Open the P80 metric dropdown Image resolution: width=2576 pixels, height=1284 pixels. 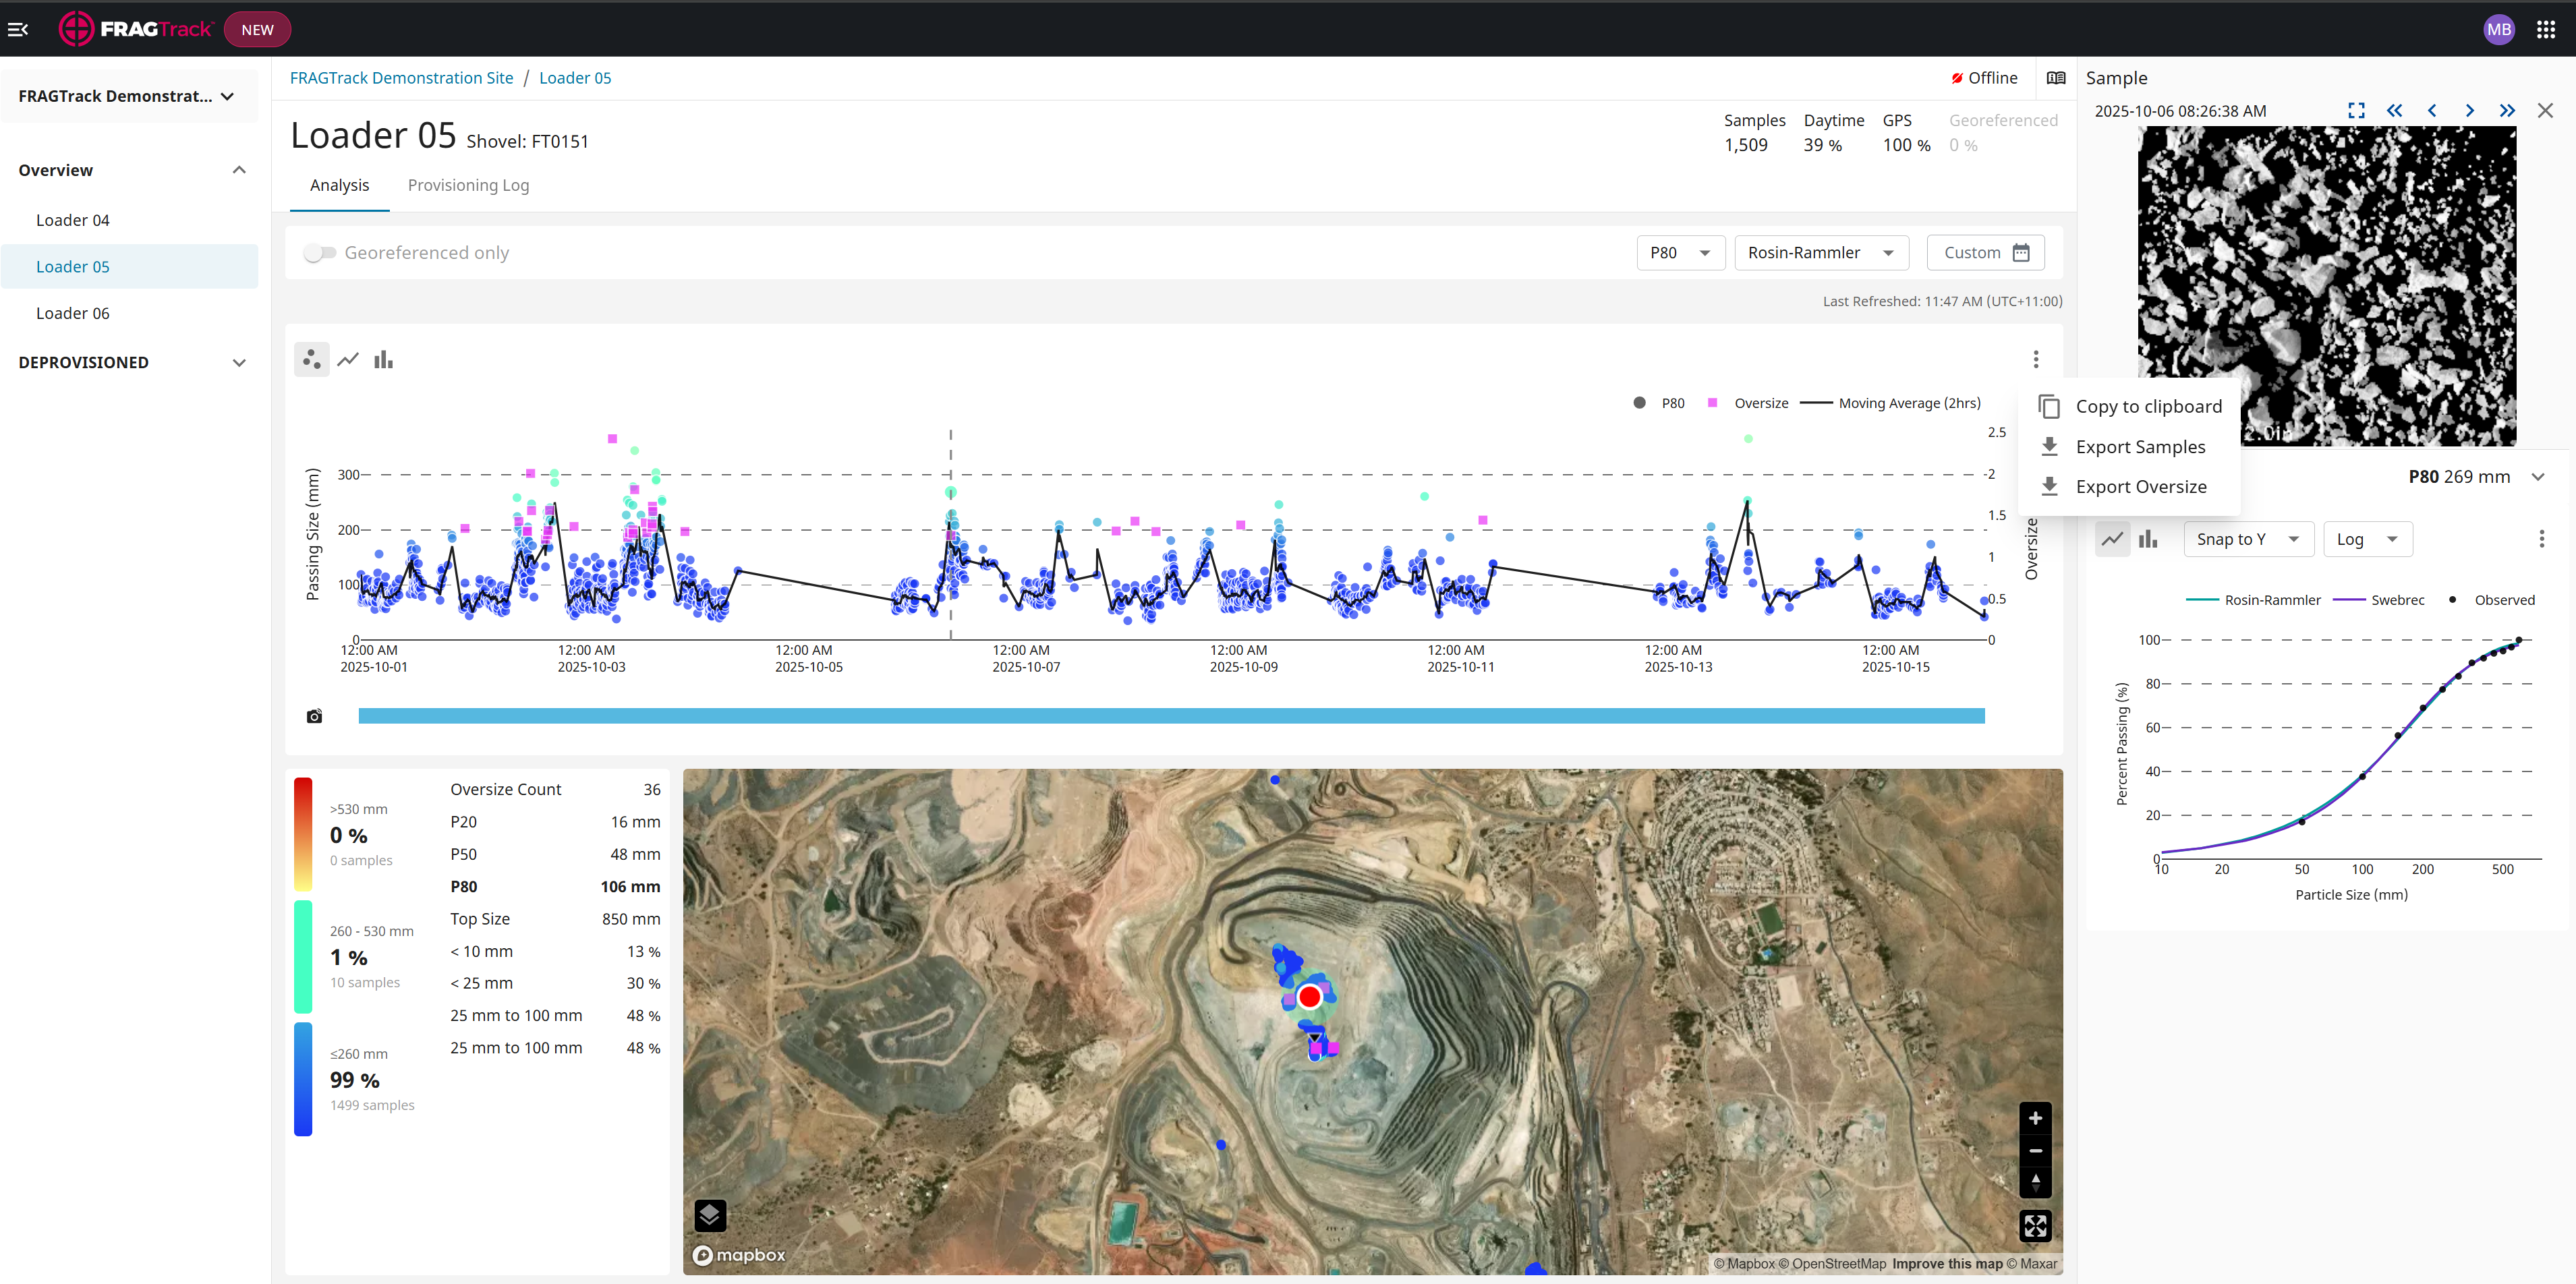point(1681,253)
